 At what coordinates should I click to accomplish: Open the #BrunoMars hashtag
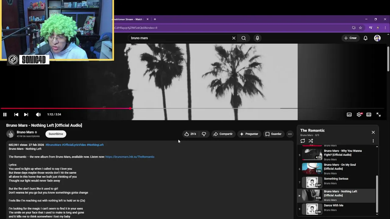[53, 145]
